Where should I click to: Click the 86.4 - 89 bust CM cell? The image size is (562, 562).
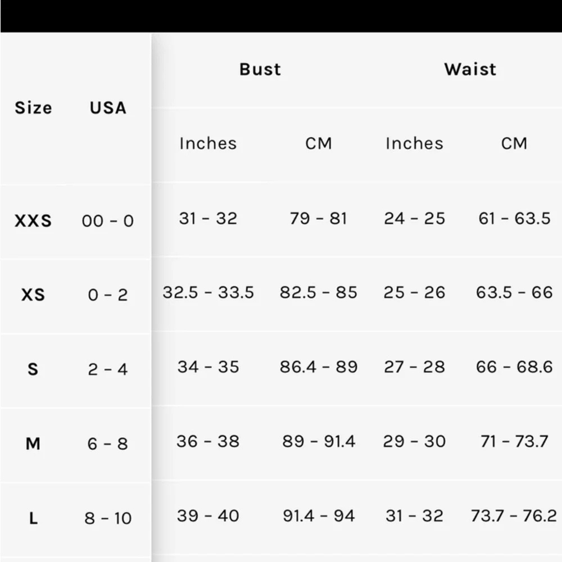[x=319, y=366]
